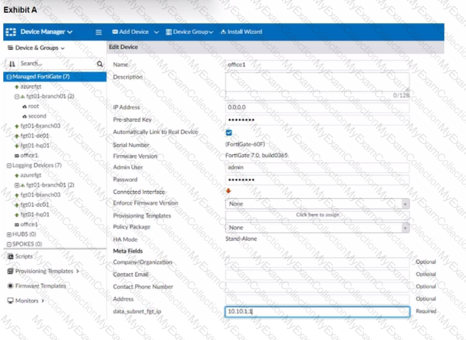Open the Device Manager module switcher

[x=41, y=32]
